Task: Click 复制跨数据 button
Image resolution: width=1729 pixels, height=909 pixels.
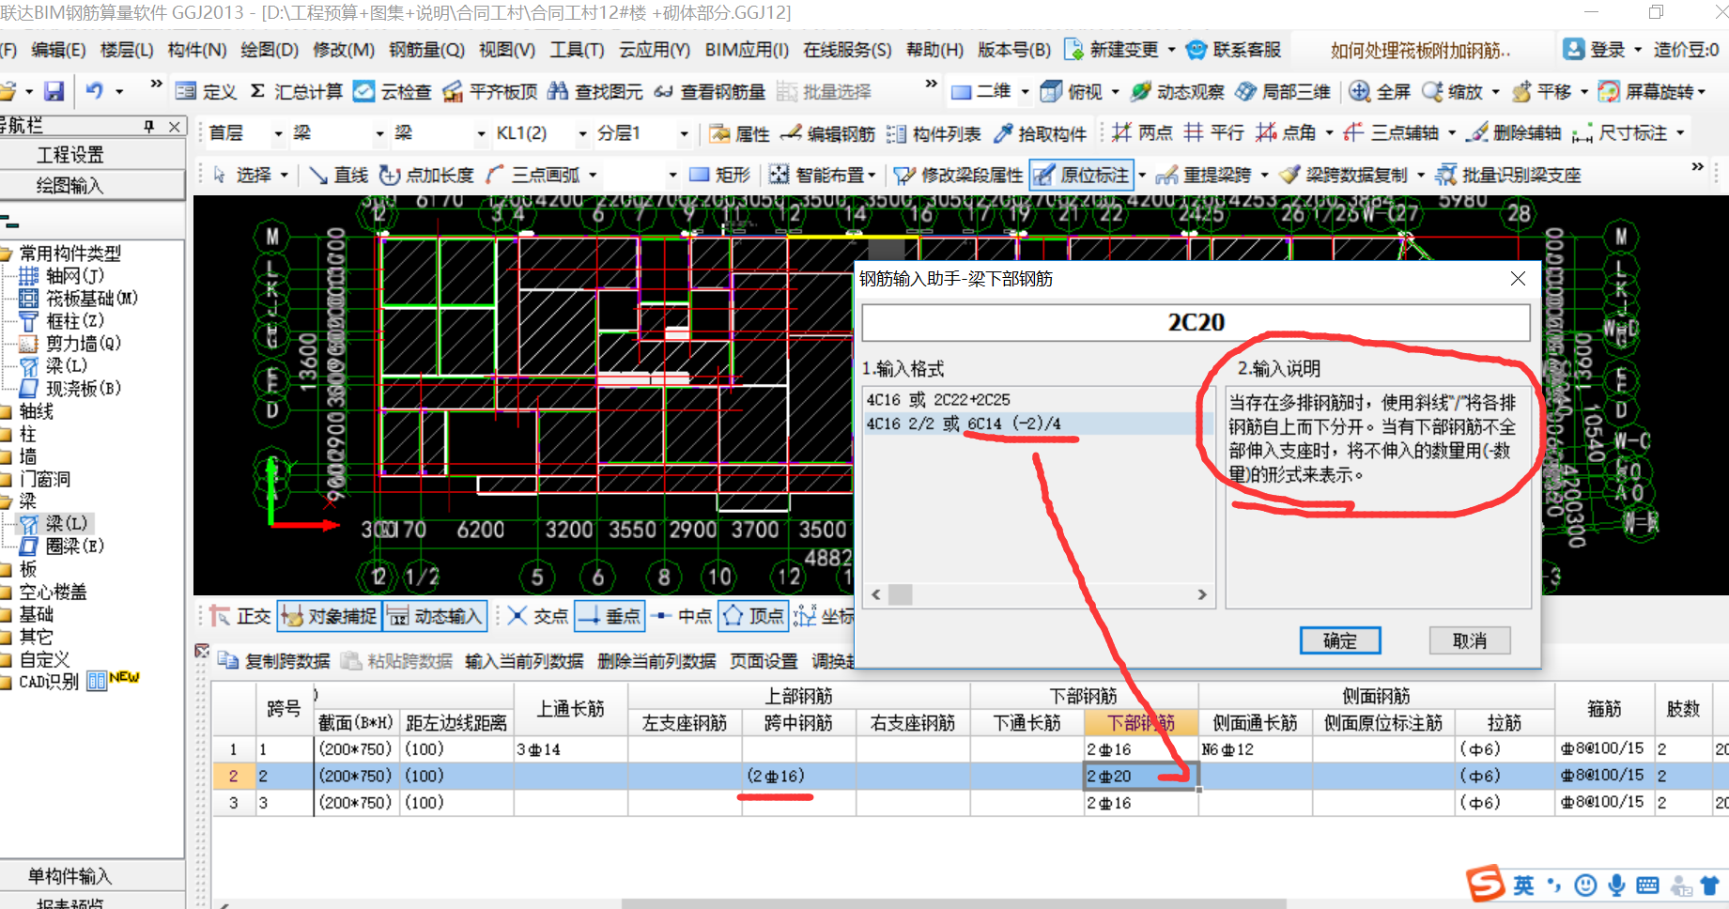Action: click(x=274, y=661)
